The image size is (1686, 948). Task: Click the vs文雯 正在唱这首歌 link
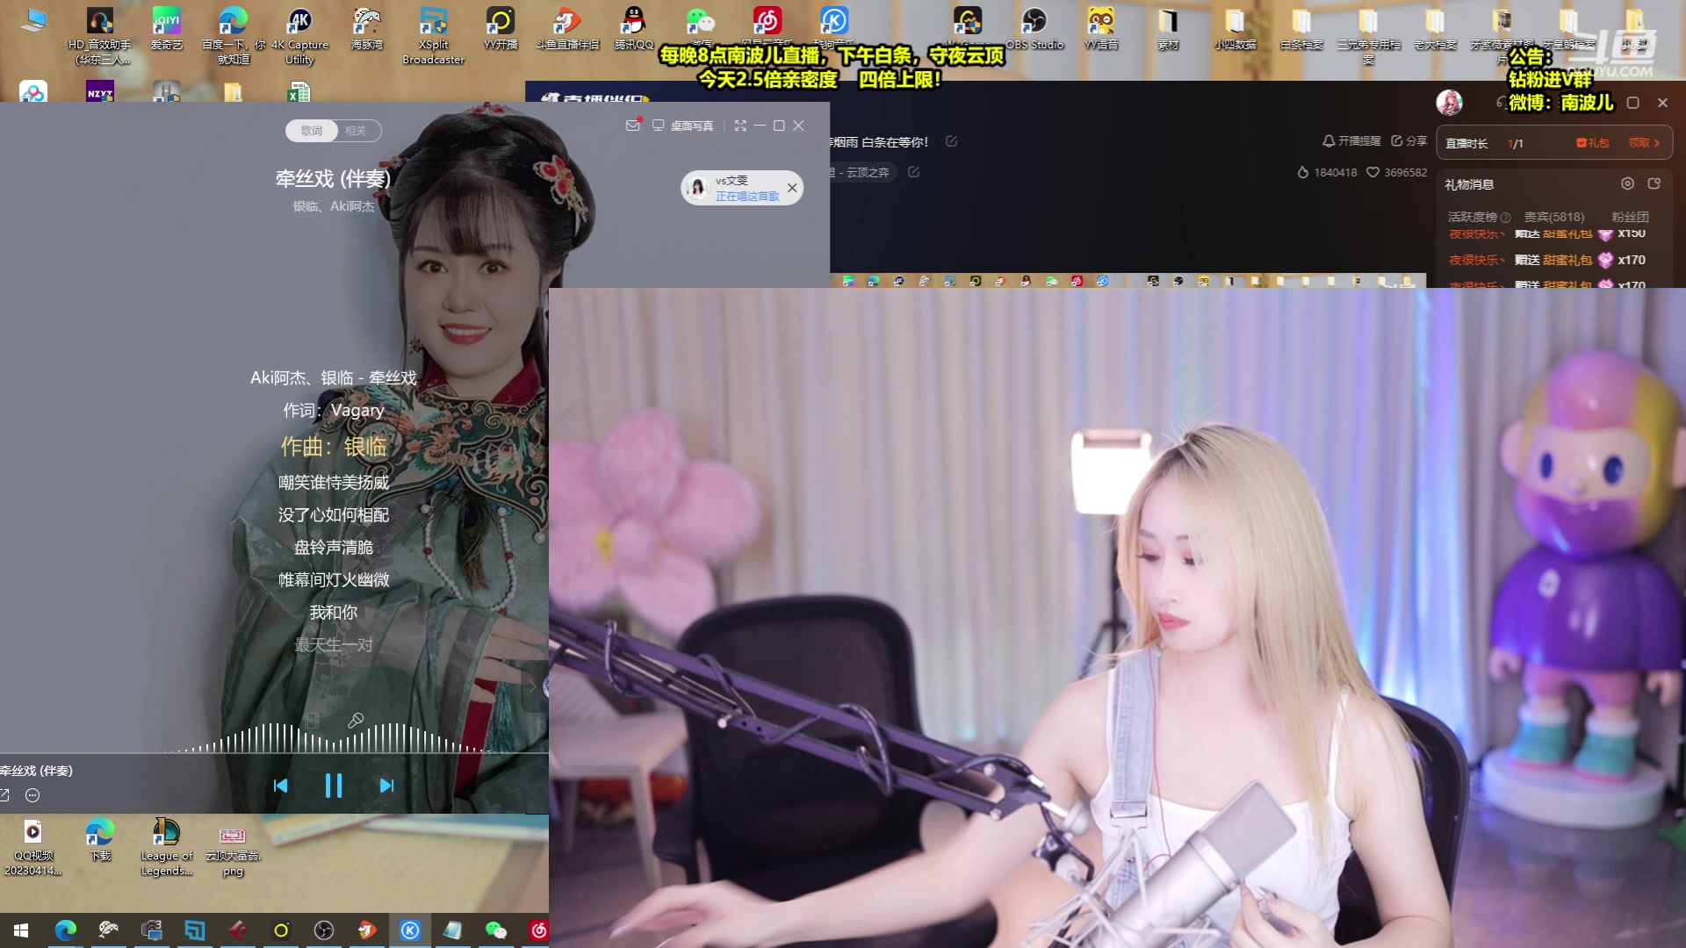(x=747, y=196)
